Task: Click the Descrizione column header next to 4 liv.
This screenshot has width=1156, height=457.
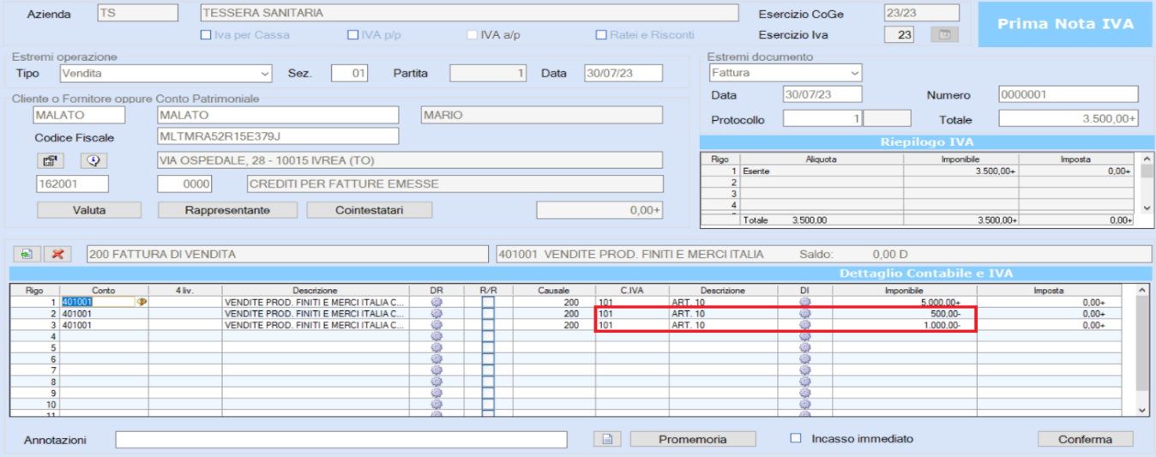Action: 315,291
